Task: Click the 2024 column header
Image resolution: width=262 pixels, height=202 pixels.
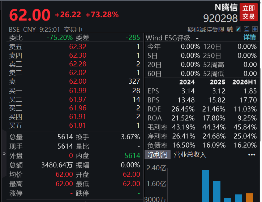Action: (x=187, y=82)
